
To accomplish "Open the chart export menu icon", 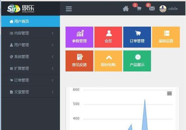I will [169, 93].
